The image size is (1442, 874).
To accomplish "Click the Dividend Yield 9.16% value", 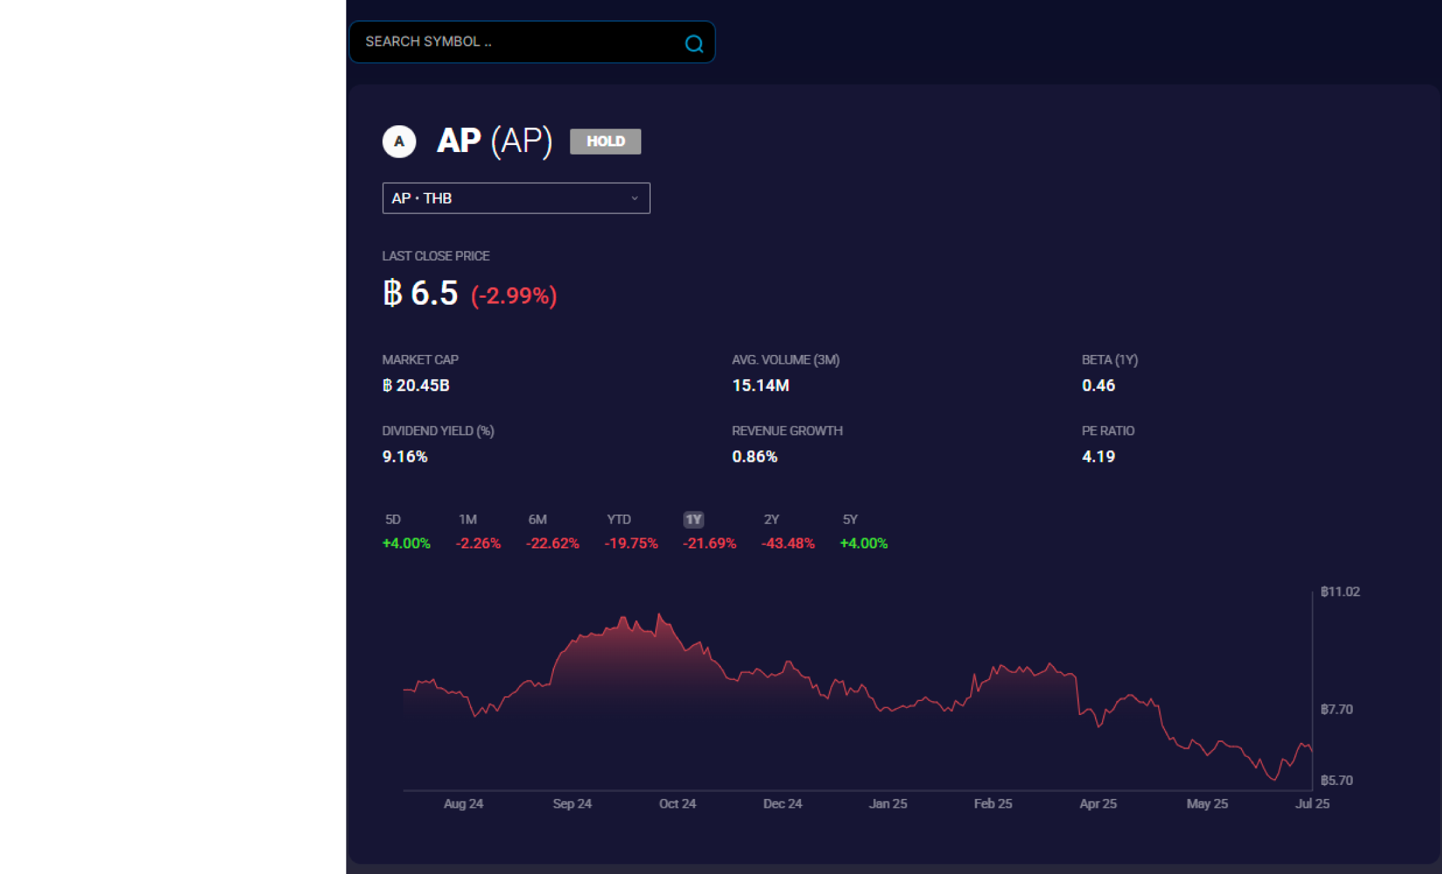I will pyautogui.click(x=405, y=457).
